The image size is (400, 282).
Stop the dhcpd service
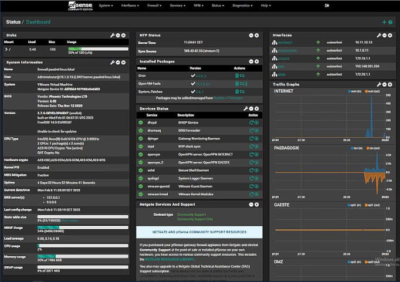(x=256, y=123)
